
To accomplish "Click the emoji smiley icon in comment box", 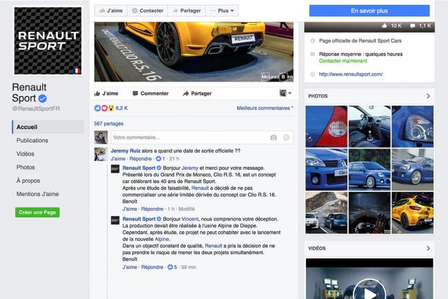I will tap(286, 137).
